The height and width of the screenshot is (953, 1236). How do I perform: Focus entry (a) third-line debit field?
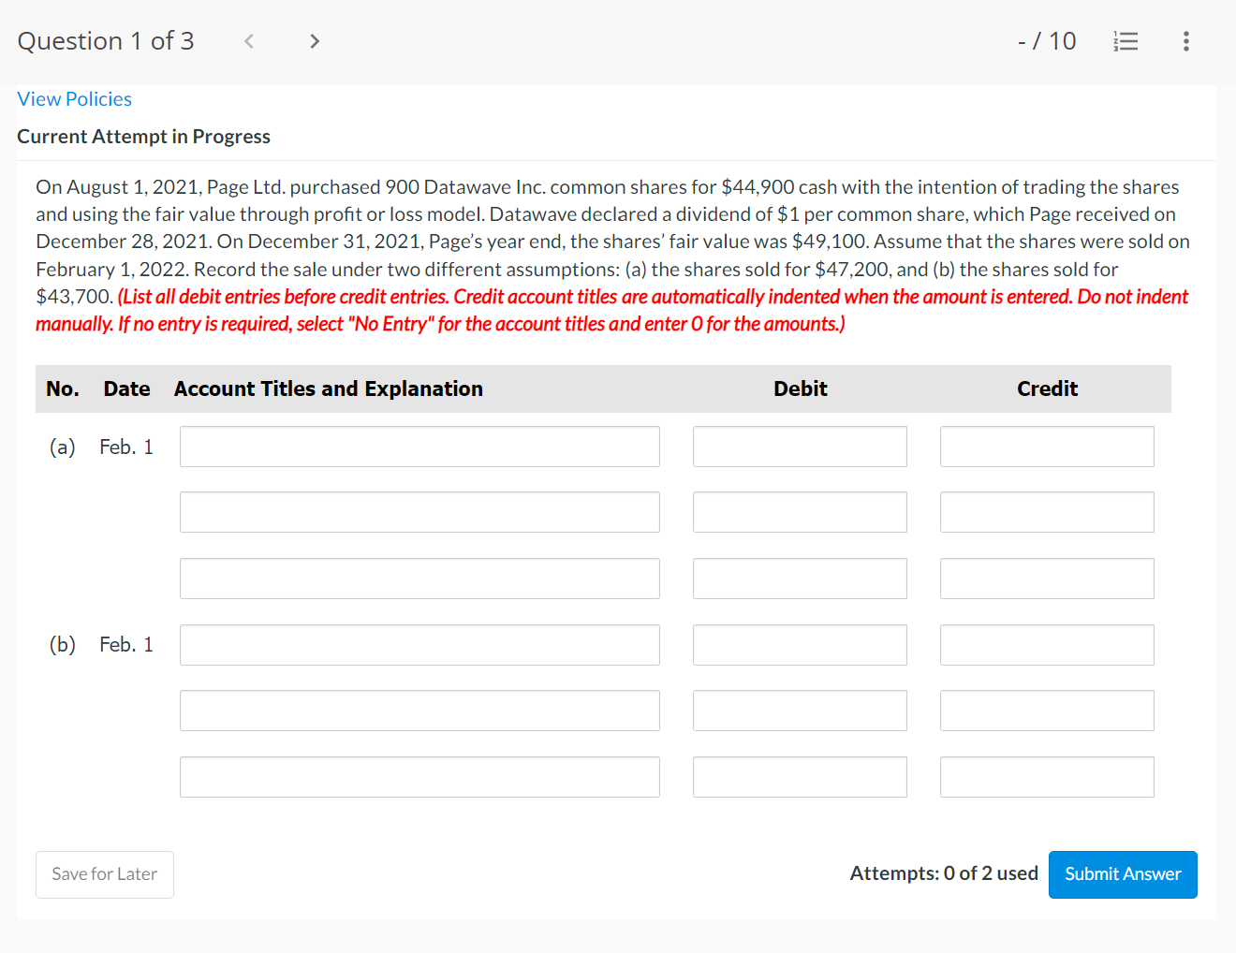coord(800,579)
